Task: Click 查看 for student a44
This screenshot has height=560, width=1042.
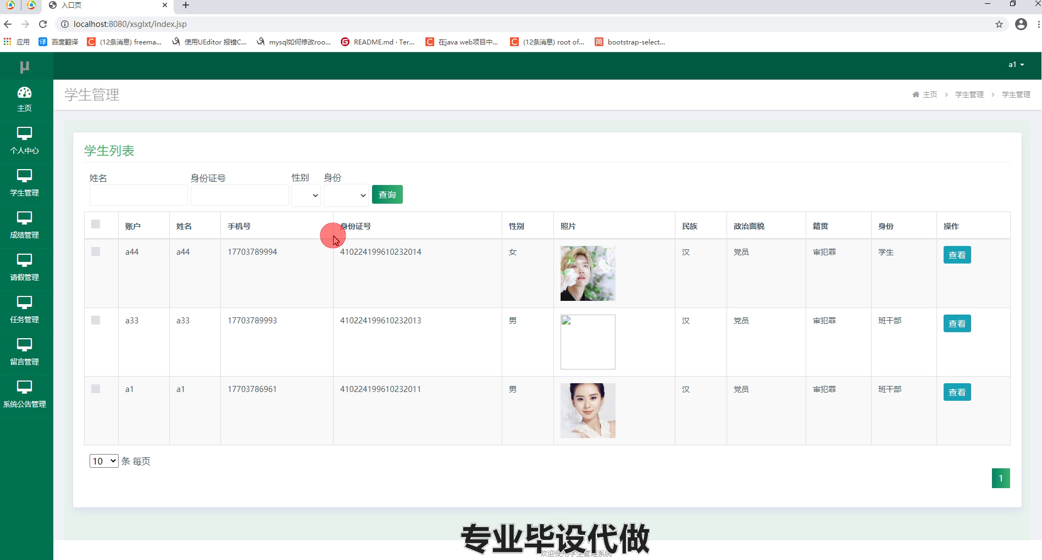Action: tap(957, 255)
